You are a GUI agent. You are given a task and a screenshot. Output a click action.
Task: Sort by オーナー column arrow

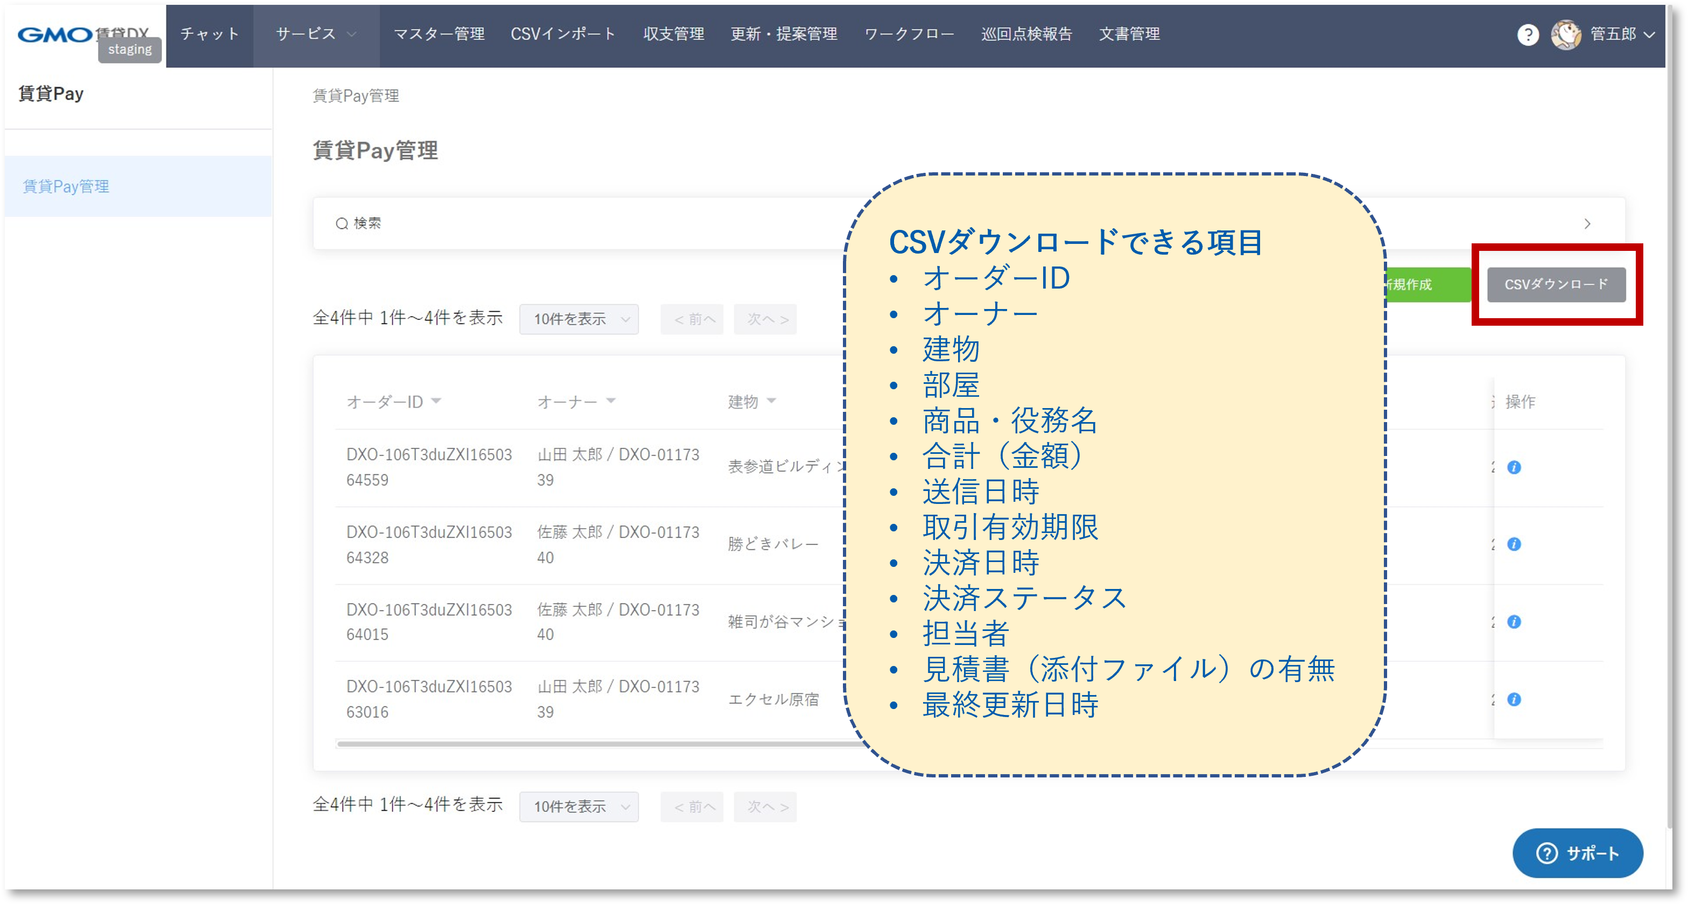coord(611,401)
